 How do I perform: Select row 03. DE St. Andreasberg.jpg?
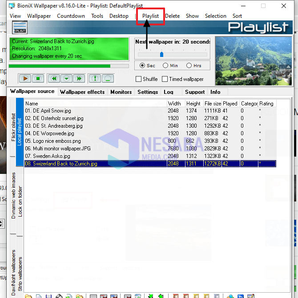tap(150, 126)
